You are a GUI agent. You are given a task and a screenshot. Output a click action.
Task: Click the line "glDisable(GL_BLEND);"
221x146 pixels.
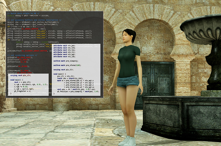pos(18,66)
